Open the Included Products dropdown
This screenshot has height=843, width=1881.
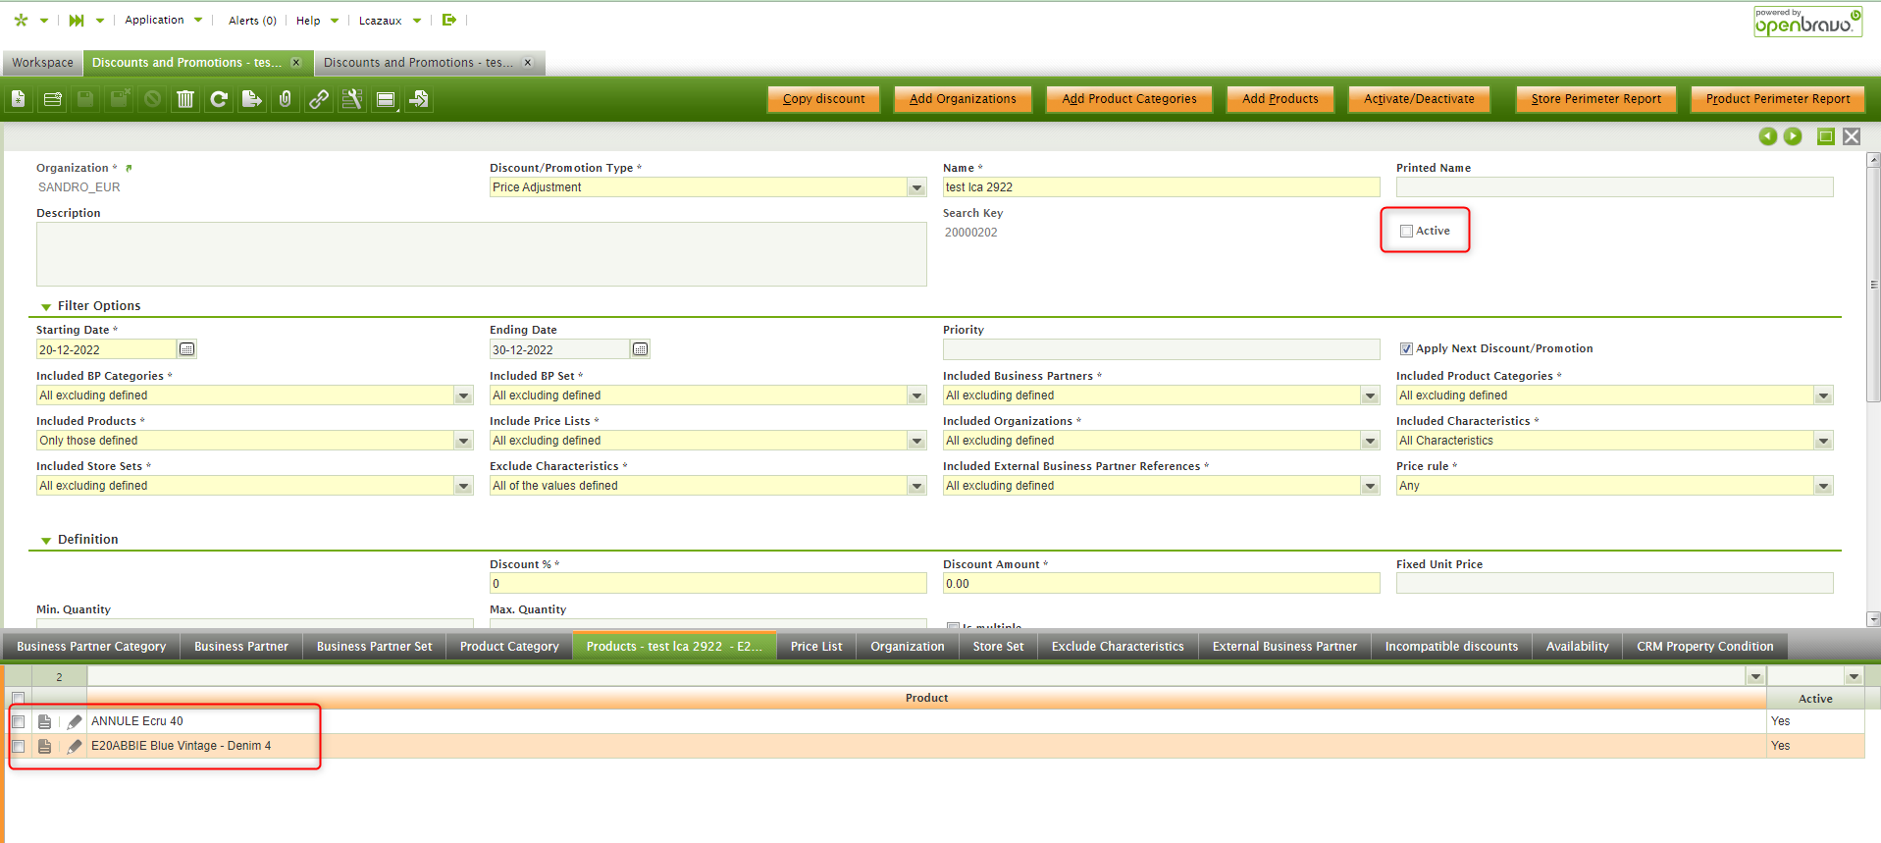[x=463, y=441]
